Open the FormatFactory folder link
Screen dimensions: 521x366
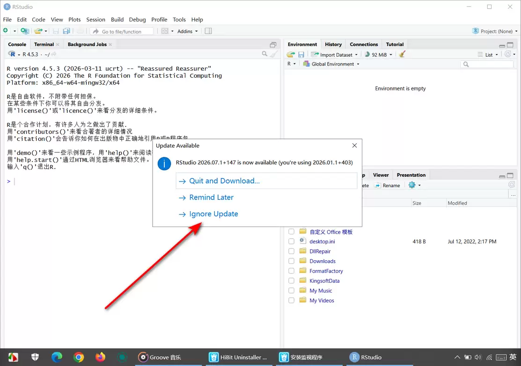(326, 271)
